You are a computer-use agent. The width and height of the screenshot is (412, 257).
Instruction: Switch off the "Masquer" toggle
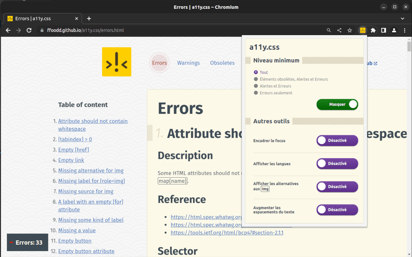337,104
